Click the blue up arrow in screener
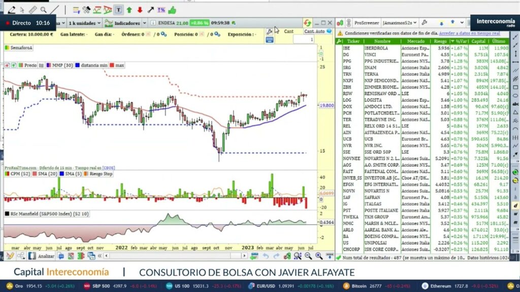 (452, 22)
